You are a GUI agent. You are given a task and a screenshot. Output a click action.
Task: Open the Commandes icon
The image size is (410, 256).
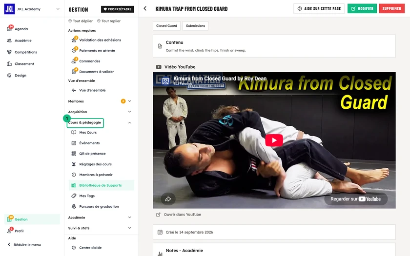(74, 61)
